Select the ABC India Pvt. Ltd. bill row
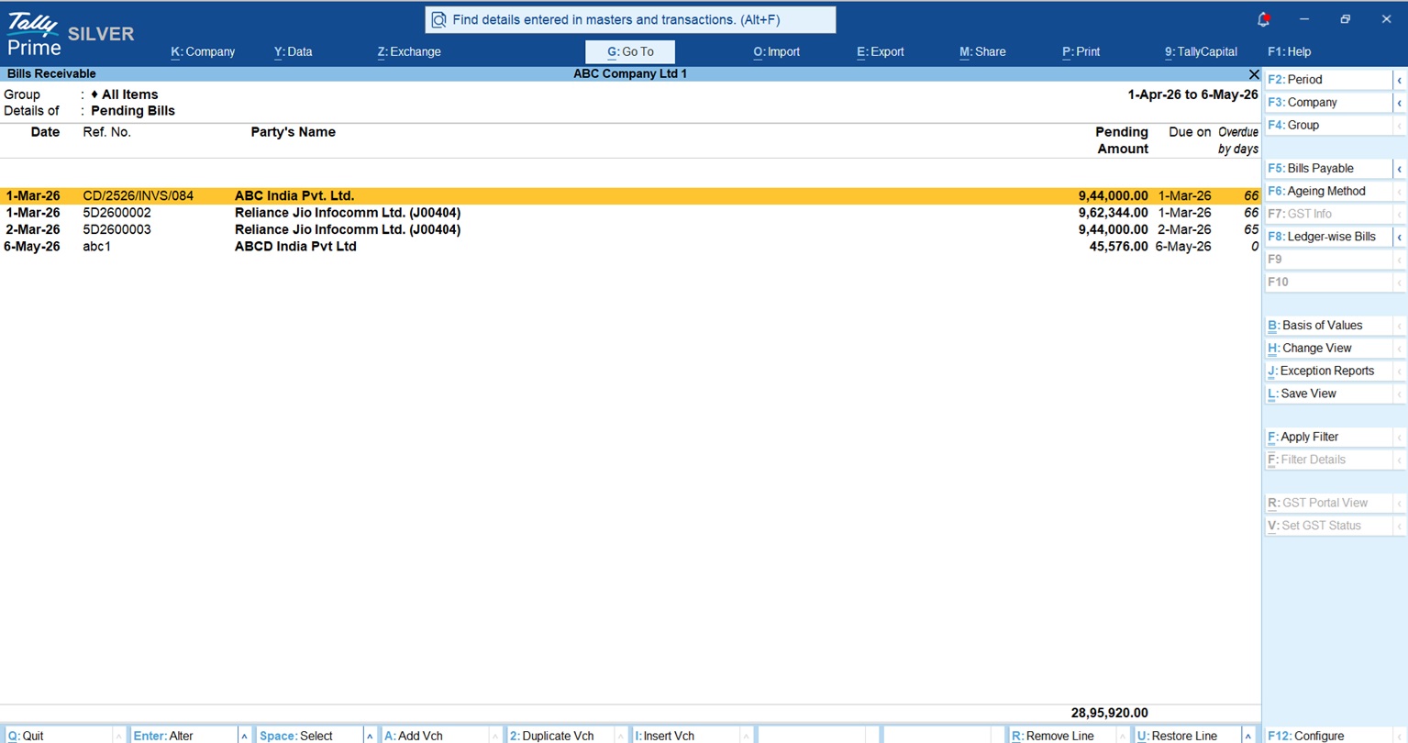1408x743 pixels. tap(630, 196)
